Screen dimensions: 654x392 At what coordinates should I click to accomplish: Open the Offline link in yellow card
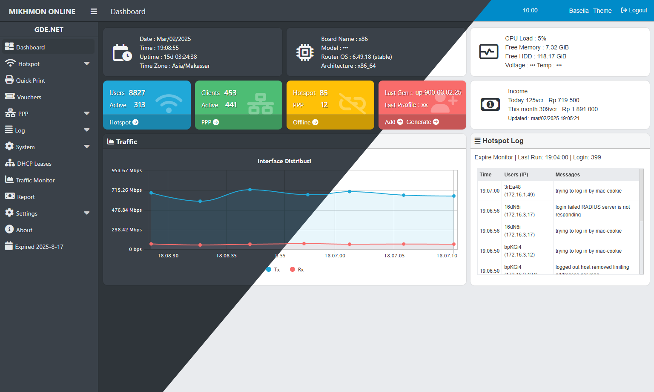(305, 122)
